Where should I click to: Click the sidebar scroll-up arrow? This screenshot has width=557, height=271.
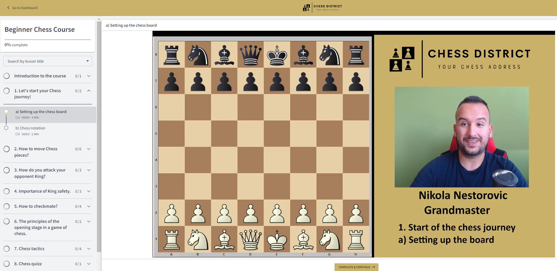[99, 19]
